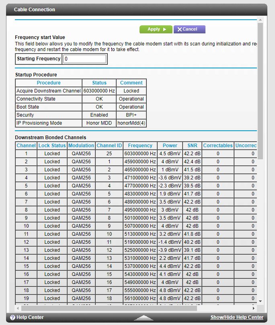Select the Power column header
Image resolution: width=275 pixels, height=325 pixels.
tap(170, 146)
